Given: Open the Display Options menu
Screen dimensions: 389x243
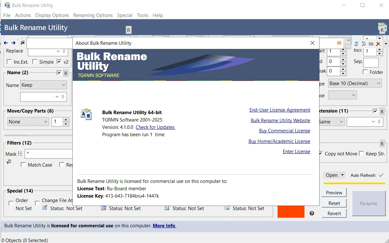Looking at the screenshot, I should (x=52, y=15).
